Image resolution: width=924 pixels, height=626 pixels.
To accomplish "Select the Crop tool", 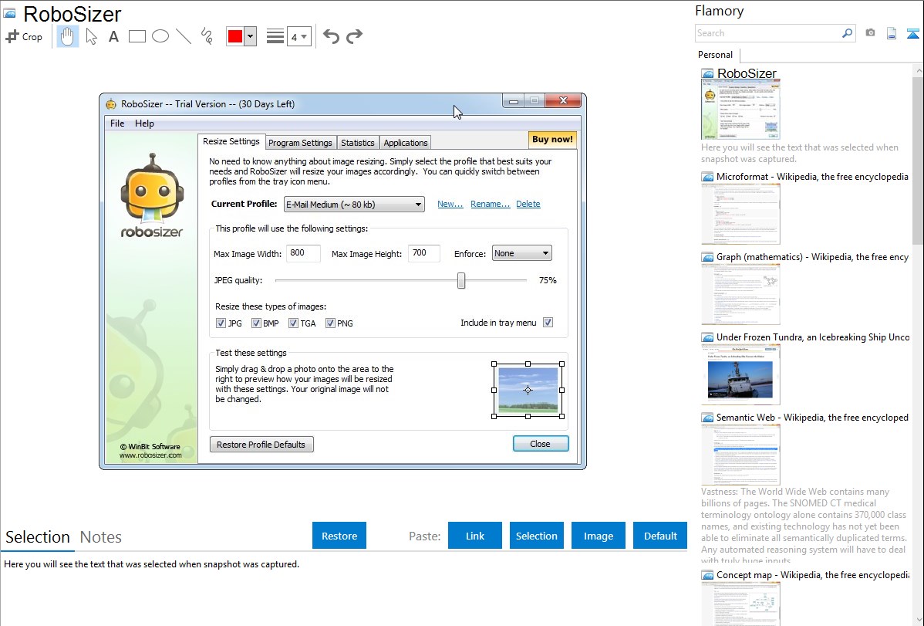I will 24,36.
